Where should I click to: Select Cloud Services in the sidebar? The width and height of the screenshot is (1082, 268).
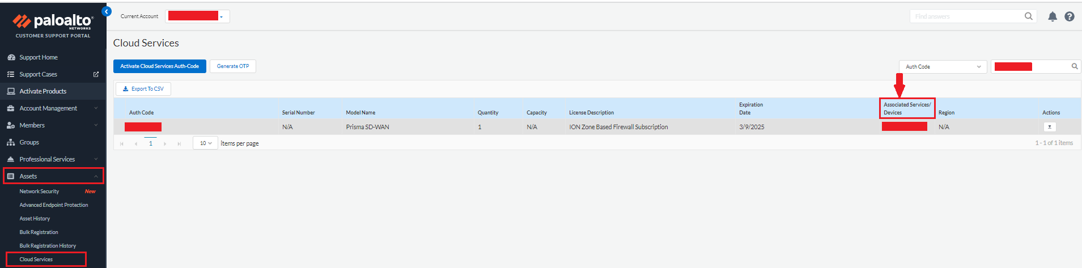36,260
